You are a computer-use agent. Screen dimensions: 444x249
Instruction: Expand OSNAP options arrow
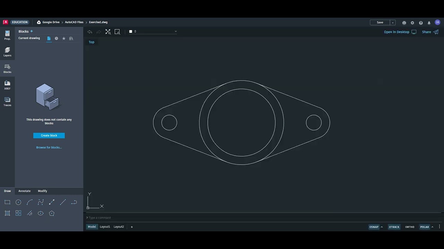click(x=382, y=227)
